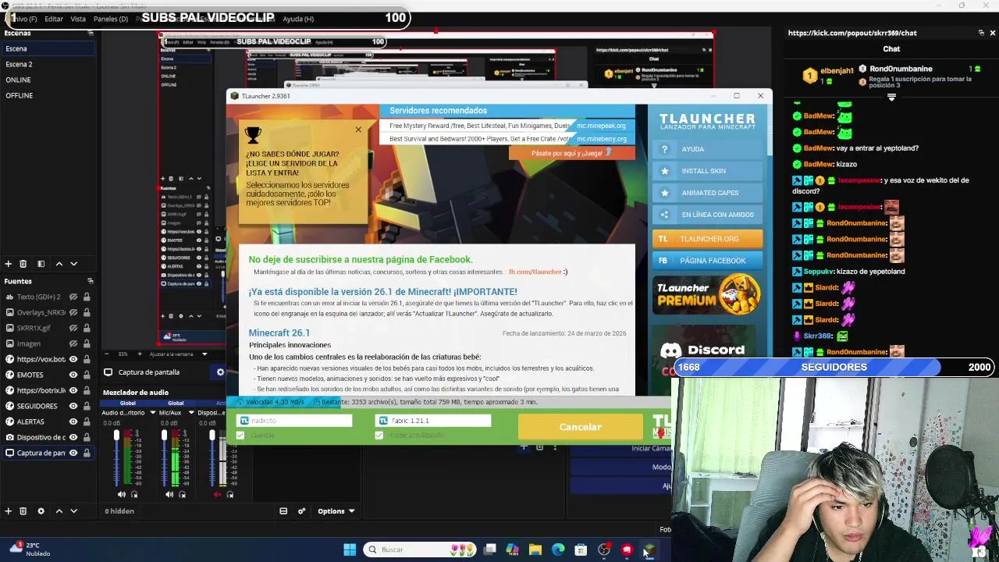
Task: Add a new scene in Escenas panel
Action: tap(8, 264)
